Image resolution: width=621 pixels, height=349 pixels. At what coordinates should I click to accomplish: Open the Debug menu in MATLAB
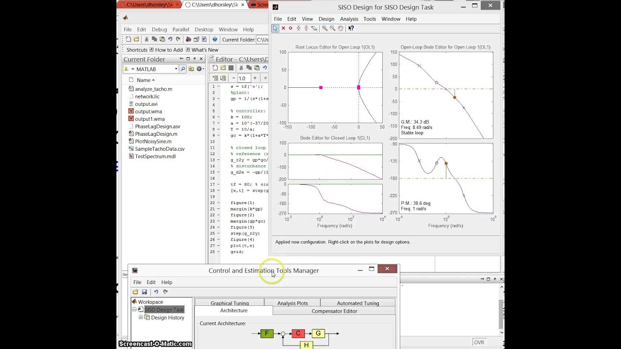click(x=159, y=30)
